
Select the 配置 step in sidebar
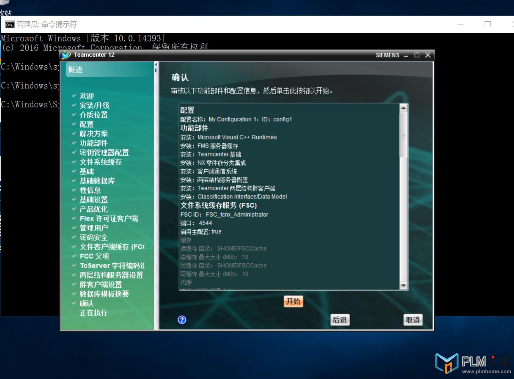(x=87, y=124)
